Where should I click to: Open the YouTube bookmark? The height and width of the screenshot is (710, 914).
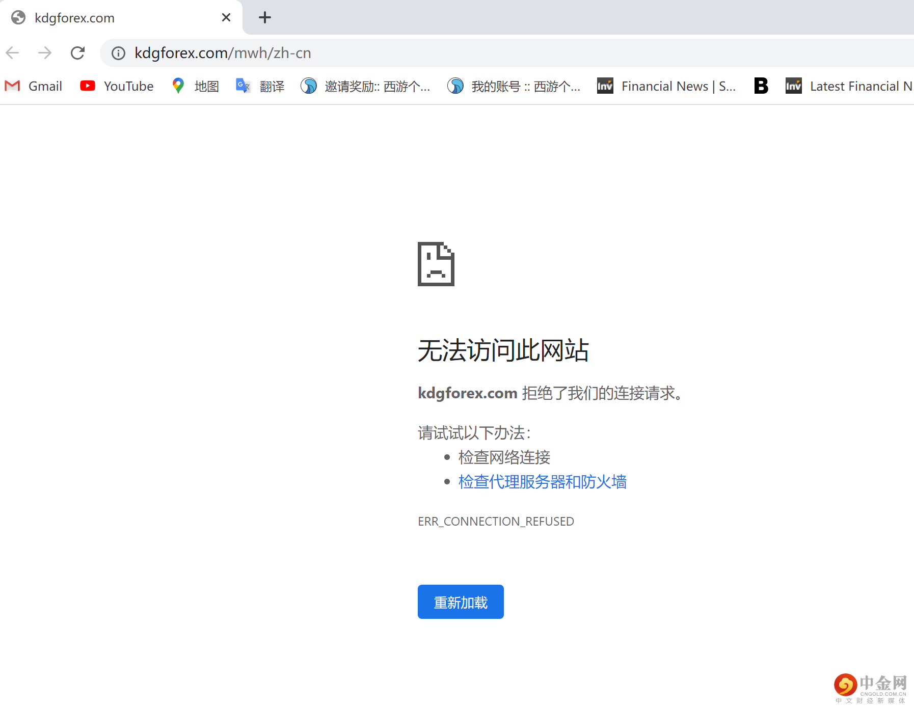[116, 86]
